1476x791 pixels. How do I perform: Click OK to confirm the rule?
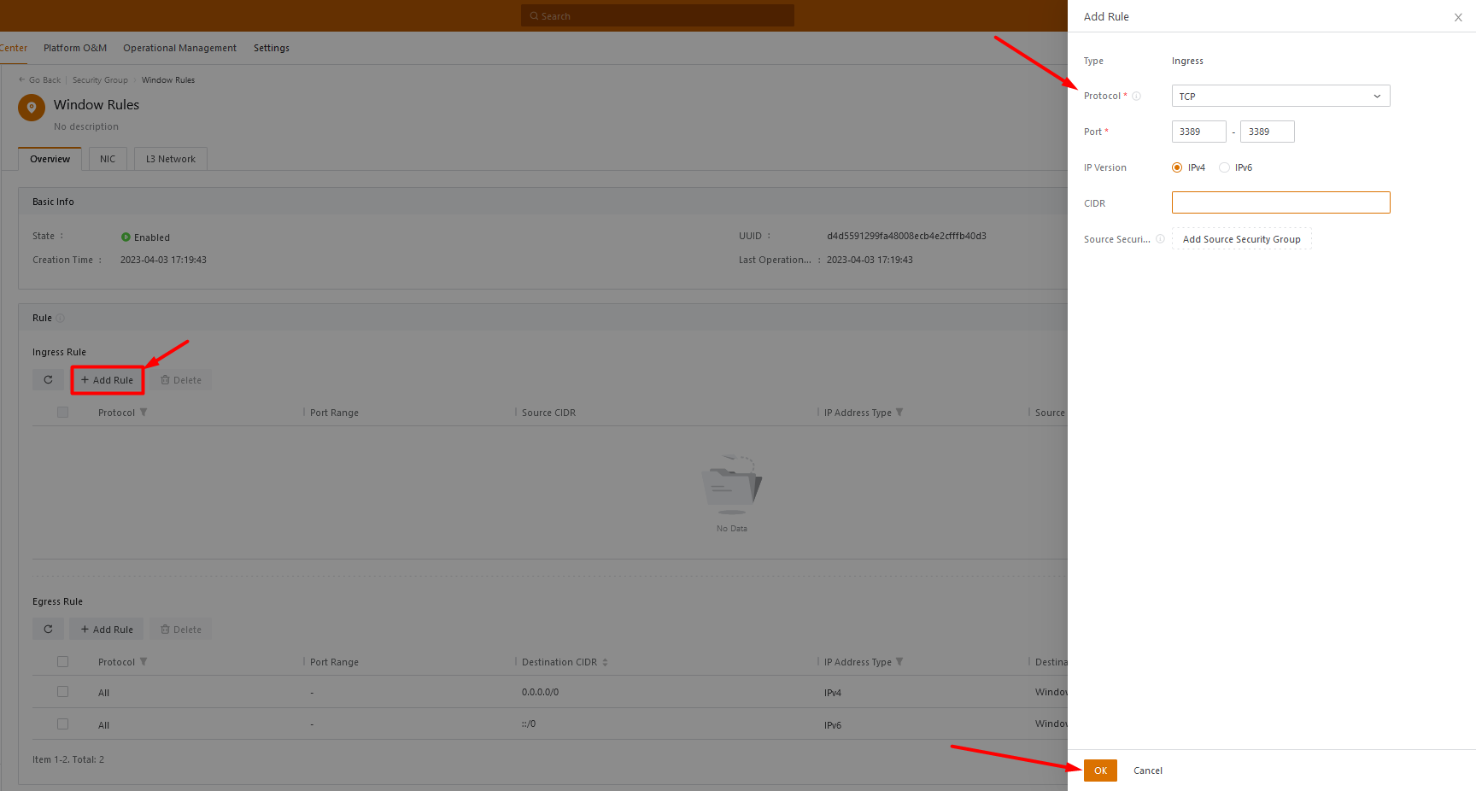coord(1100,770)
